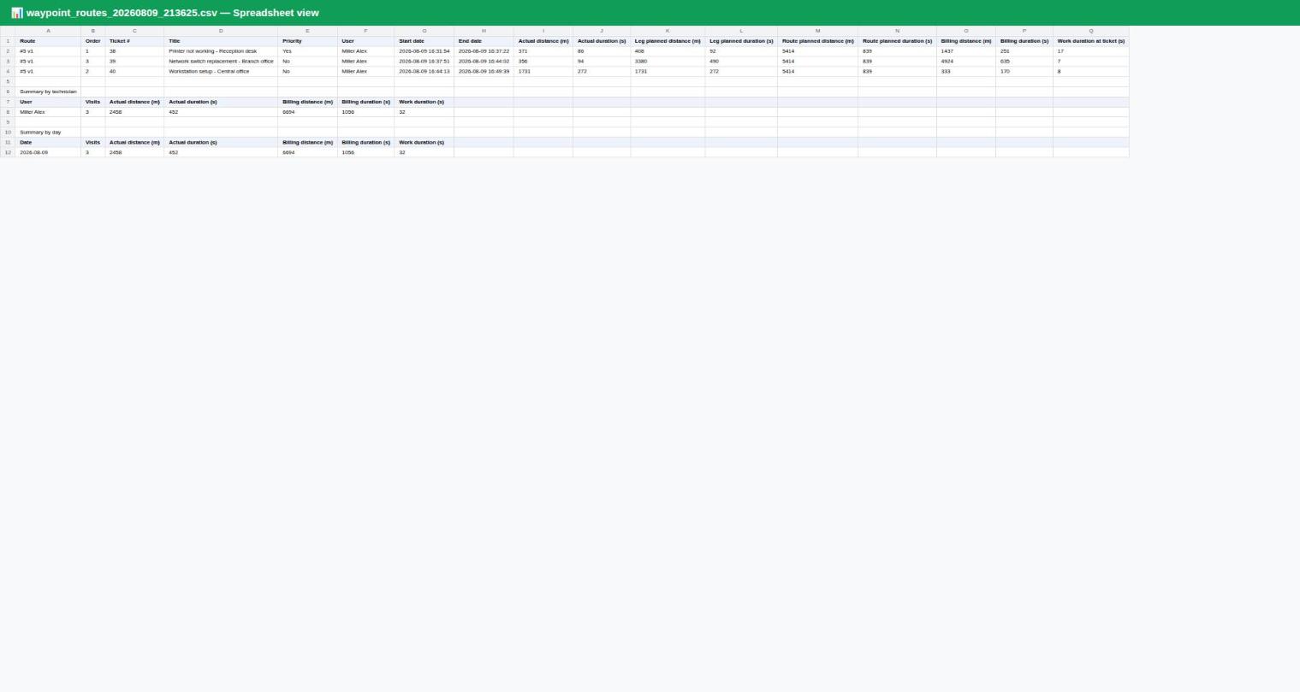The image size is (1300, 692).
Task: Click billing duration value 251
Action: tap(1024, 51)
